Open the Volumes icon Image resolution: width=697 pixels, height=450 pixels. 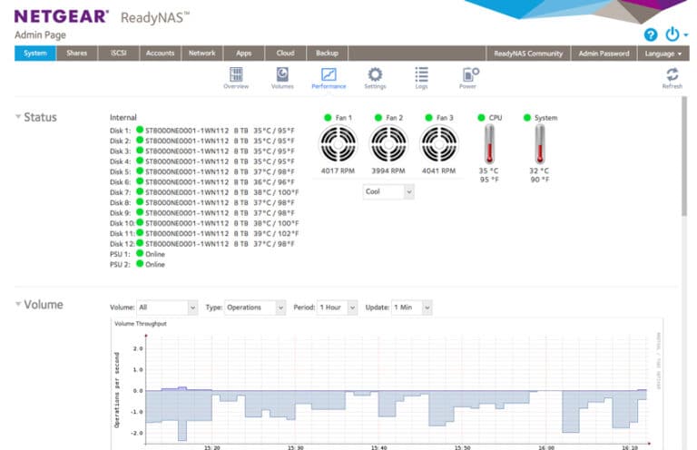282,78
